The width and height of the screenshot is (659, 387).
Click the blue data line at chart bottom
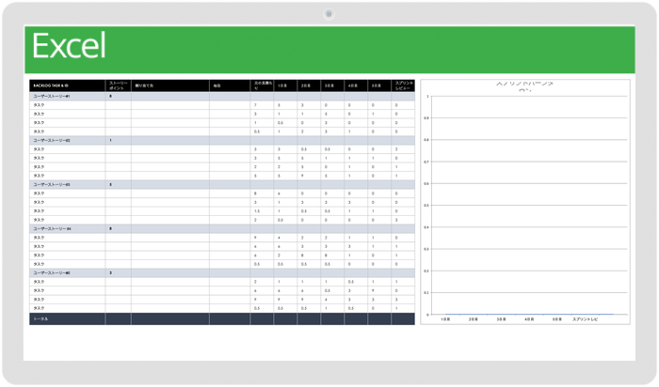pos(529,314)
